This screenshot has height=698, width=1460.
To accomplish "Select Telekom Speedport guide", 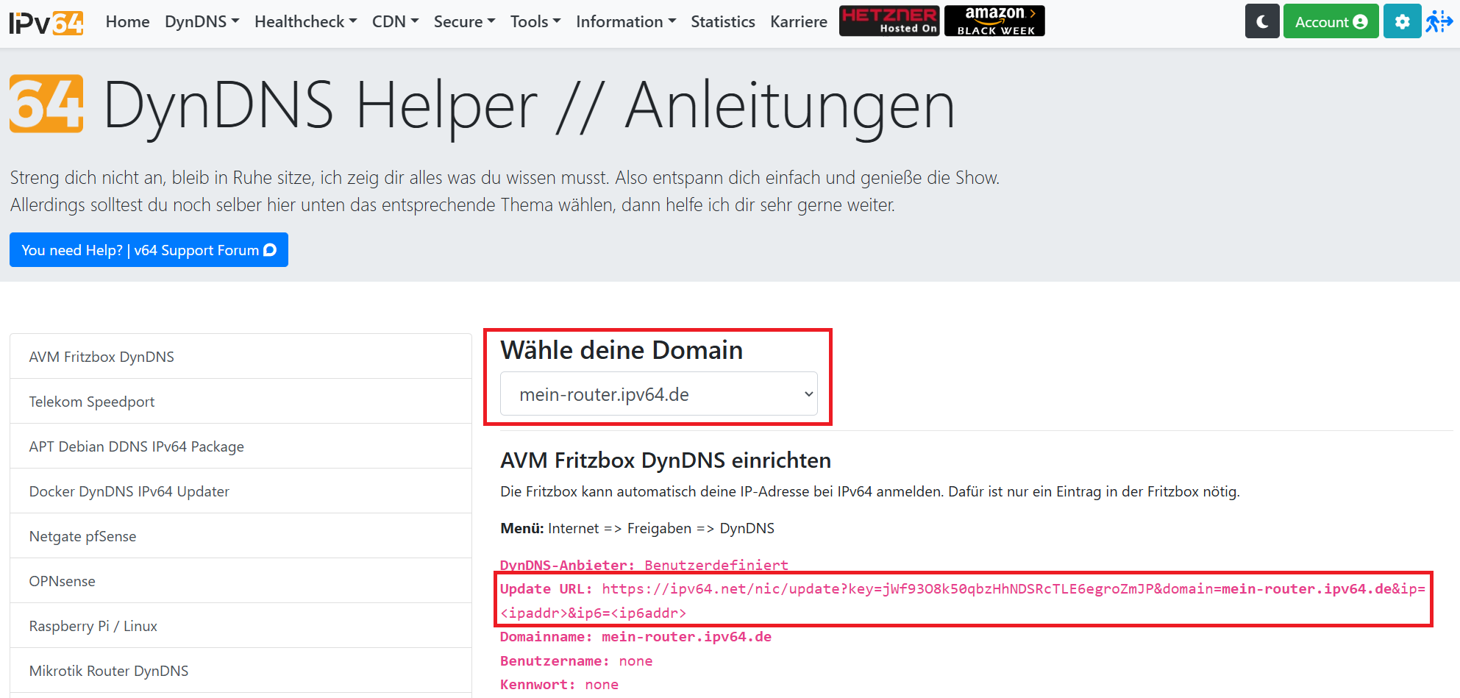I will tap(241, 402).
